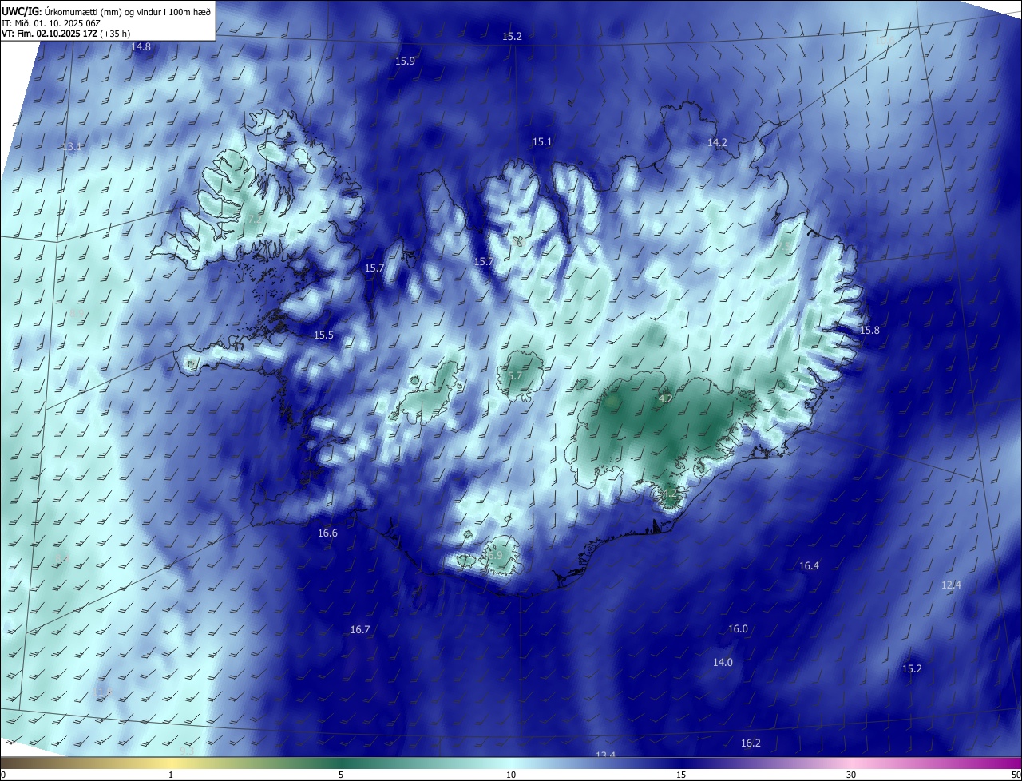Click the '5' tick label of the color scale
This screenshot has height=781, width=1022.
point(341,775)
